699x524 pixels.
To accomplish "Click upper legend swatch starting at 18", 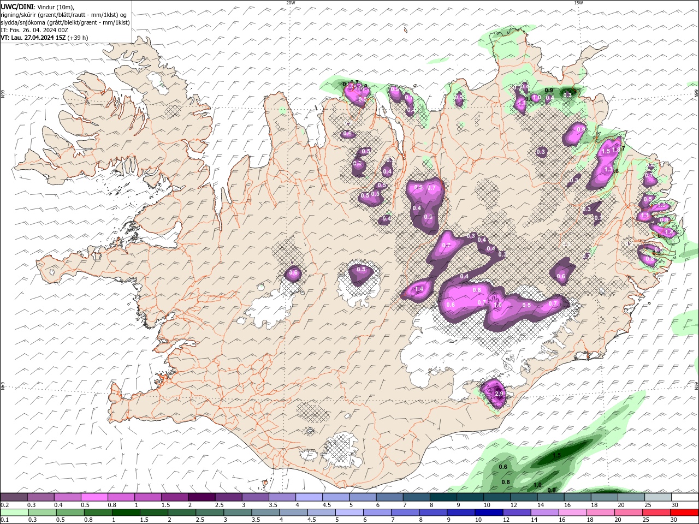I will [604, 497].
